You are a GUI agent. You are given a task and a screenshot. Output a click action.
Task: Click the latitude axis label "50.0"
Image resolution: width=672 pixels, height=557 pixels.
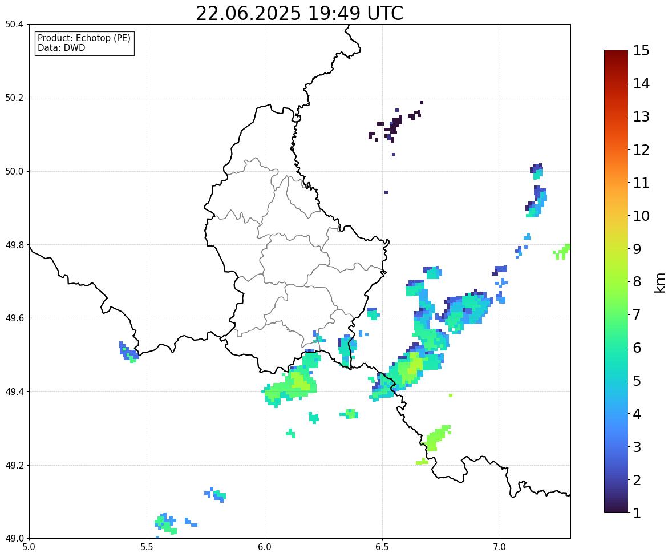[14, 172]
